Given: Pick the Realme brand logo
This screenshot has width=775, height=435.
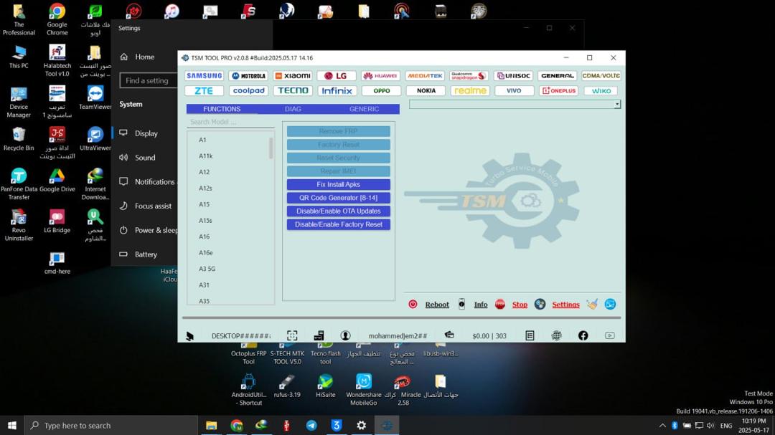Looking at the screenshot, I should click(x=469, y=91).
